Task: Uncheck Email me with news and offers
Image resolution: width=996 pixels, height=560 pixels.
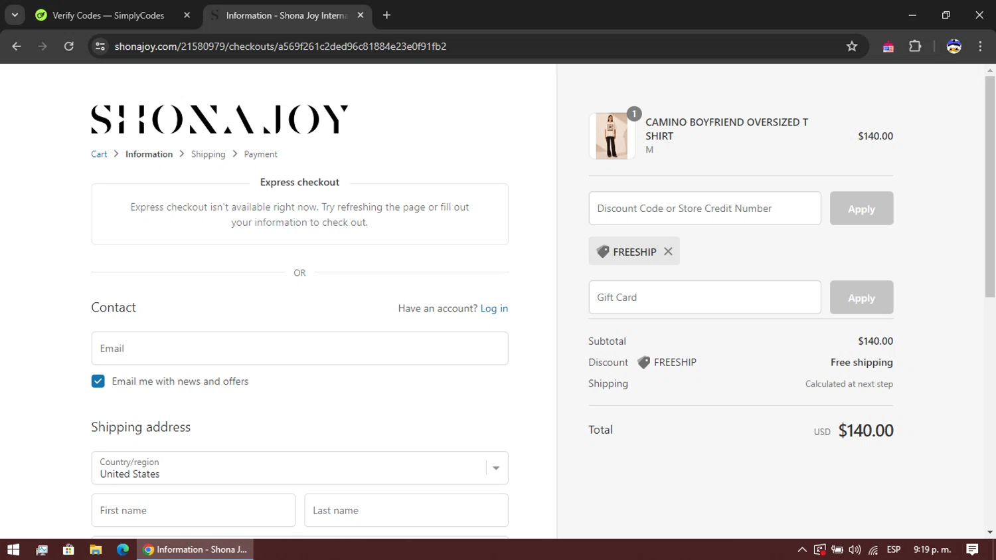Action: 98,381
